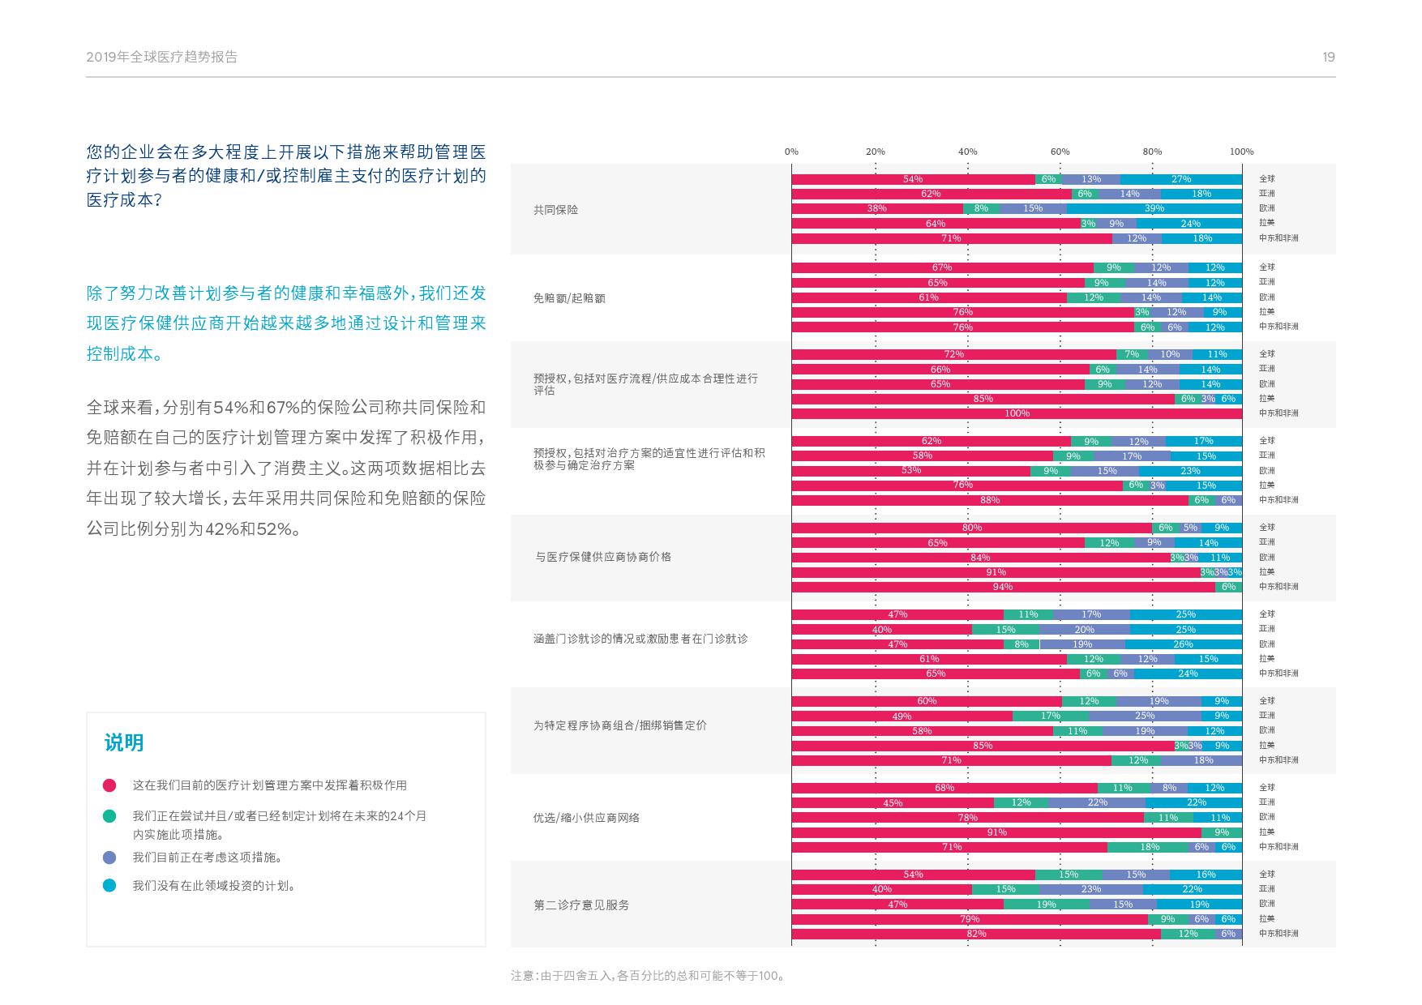Click the green legend dot
Viewport: 1422px width, 1005px height.
[x=109, y=816]
